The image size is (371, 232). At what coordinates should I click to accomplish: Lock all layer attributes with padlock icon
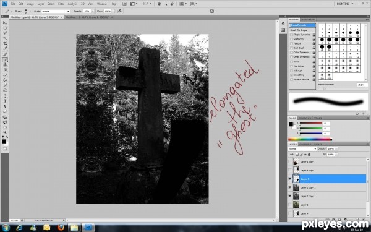309,154
